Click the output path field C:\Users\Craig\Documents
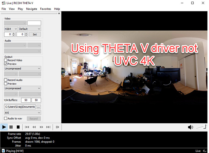This screenshot has width=209, height=153. 20,107
